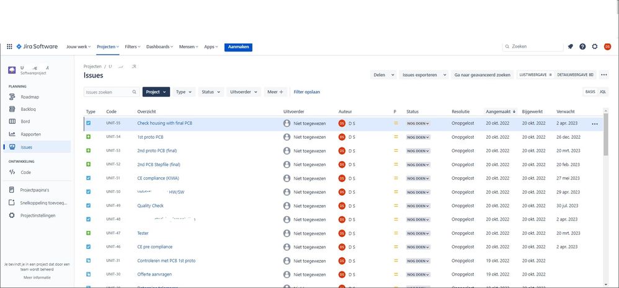619x288 pixels.
Task: Click the story type icon of UNIT-54
Action: 89,137
